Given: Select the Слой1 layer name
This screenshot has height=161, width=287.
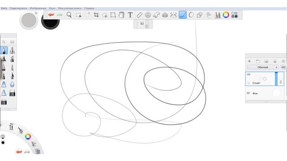Looking at the screenshot, I should pos(257,83).
